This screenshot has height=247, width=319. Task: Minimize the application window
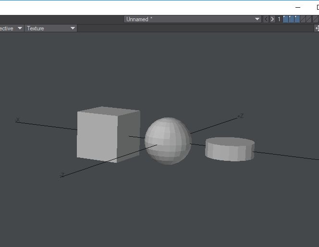[x=298, y=7]
